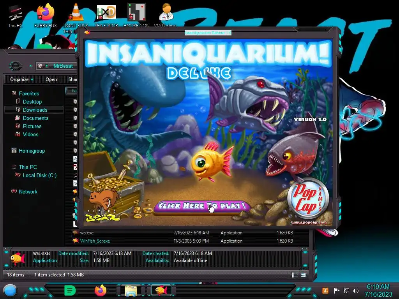Select the WinFish_Scr.exe file row

point(183,241)
